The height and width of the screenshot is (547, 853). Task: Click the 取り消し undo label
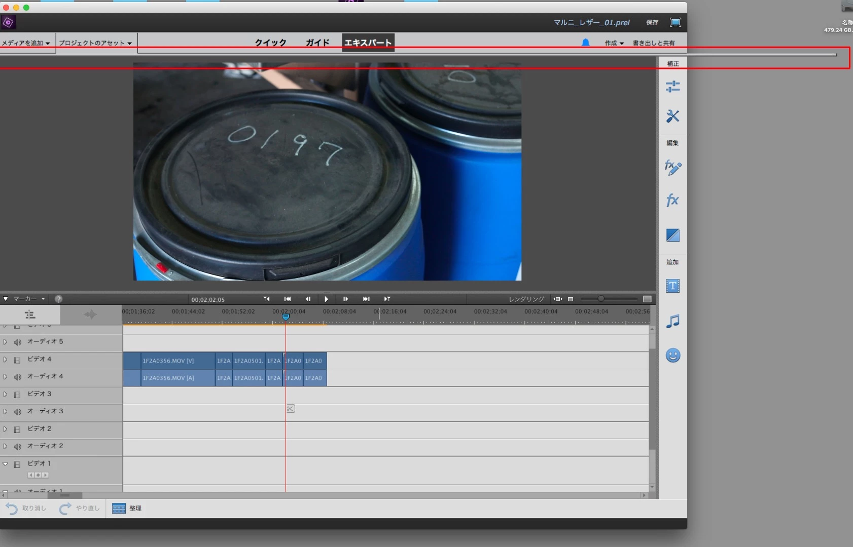click(x=34, y=509)
